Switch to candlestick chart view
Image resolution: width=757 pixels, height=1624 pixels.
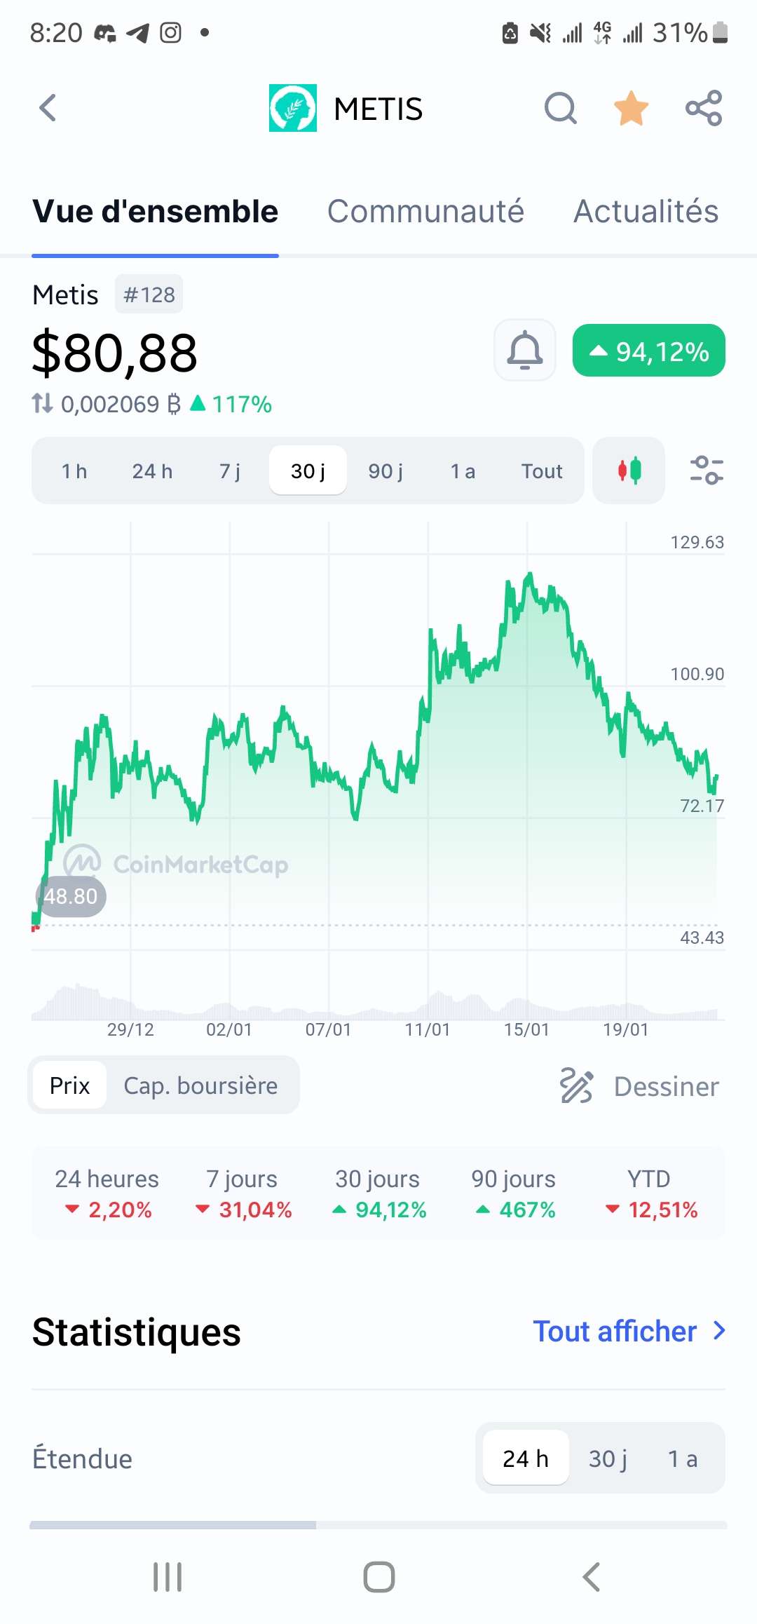coord(629,471)
